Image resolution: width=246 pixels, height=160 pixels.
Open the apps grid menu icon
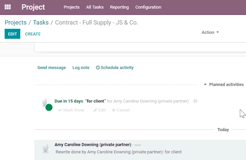click(7, 7)
